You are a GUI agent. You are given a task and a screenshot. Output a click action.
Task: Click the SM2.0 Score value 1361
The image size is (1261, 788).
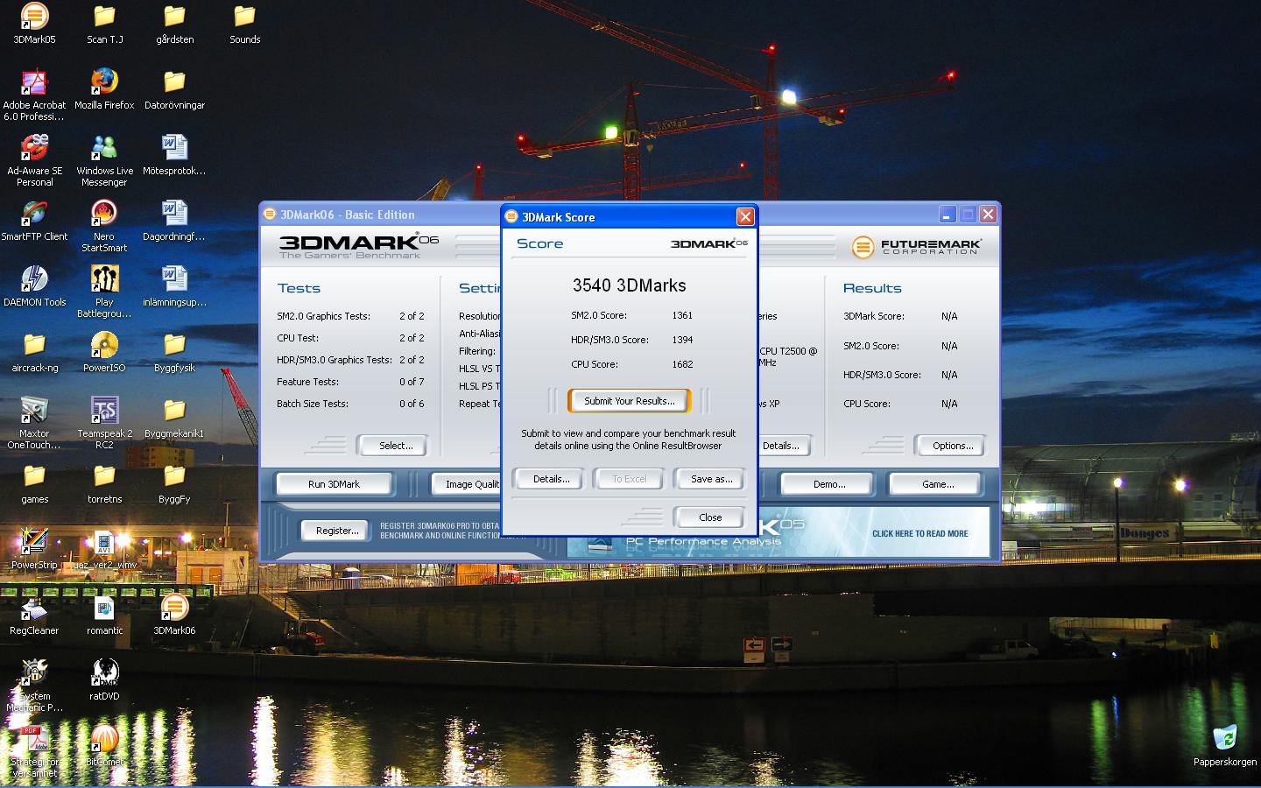(x=682, y=315)
